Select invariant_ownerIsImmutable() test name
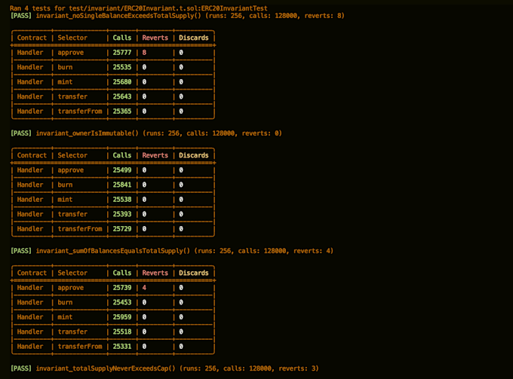Image resolution: width=513 pixels, height=379 pixels. coord(88,133)
